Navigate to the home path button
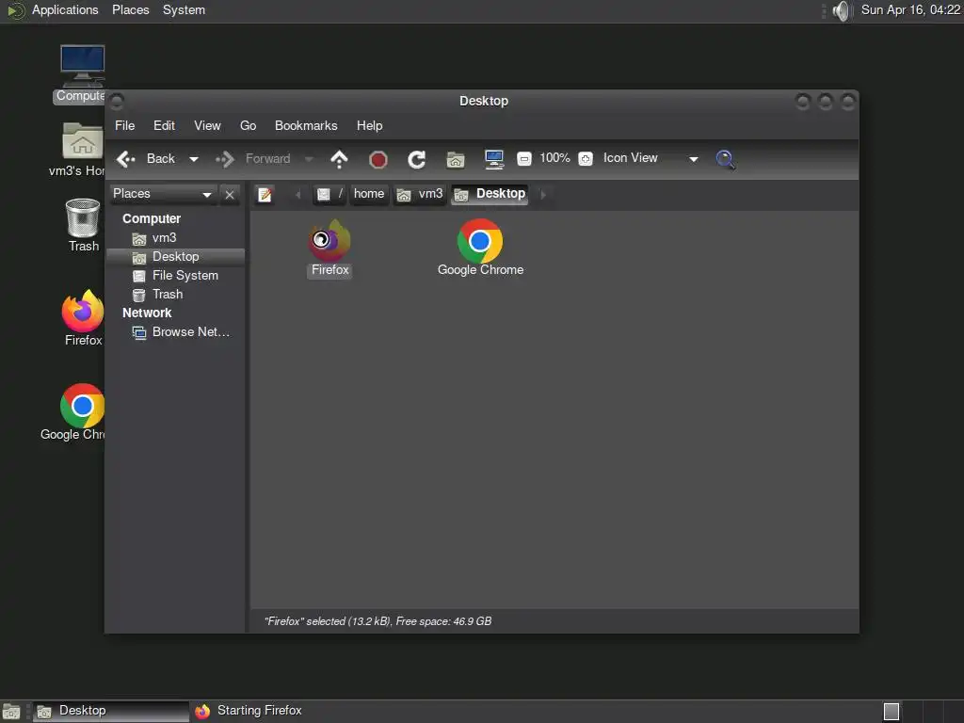This screenshot has width=964, height=723. (369, 194)
